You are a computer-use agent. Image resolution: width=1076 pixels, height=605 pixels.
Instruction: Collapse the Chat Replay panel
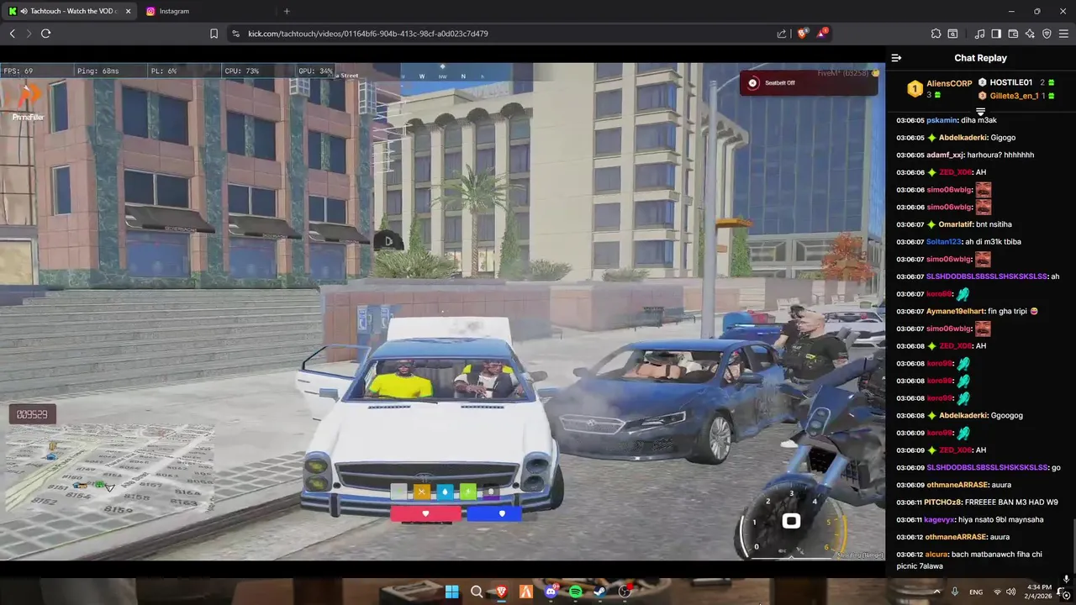[896, 58]
